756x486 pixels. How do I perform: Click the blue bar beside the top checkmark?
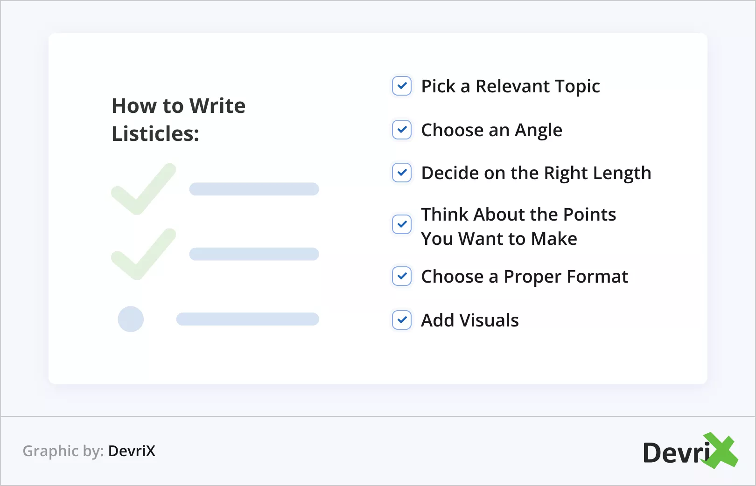click(x=254, y=189)
